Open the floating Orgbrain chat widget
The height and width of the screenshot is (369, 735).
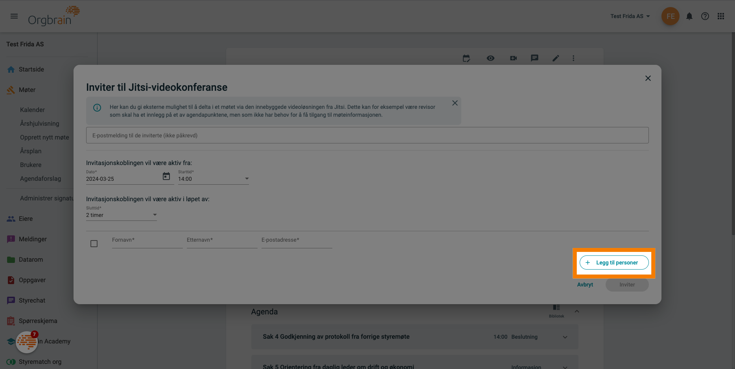tap(27, 342)
